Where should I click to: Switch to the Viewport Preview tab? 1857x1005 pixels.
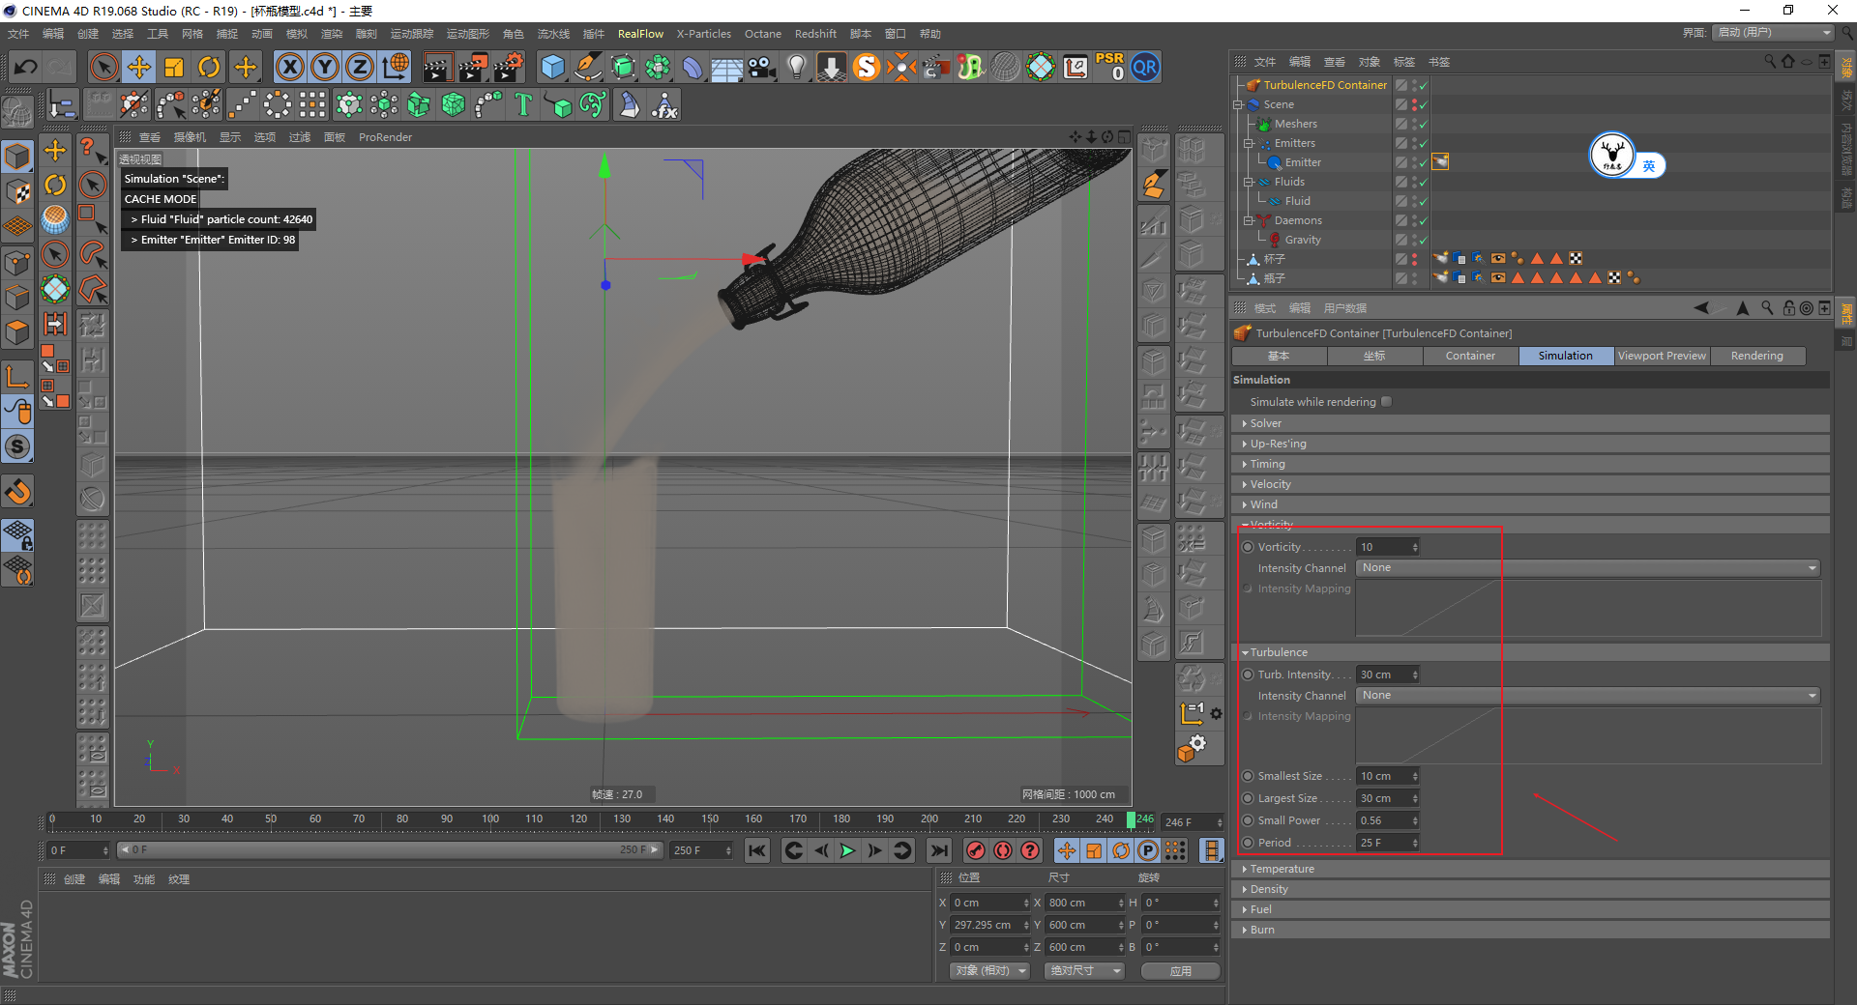pos(1662,356)
